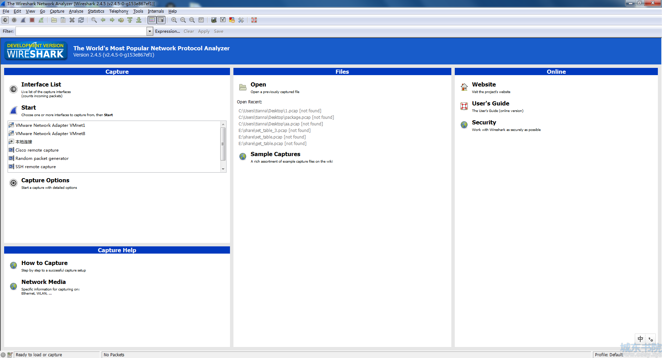Open the coloring rules editor

(x=232, y=20)
